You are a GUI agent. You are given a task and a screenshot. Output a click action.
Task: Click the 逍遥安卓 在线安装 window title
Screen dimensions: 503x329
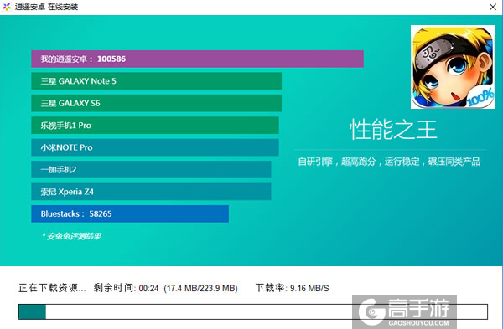pos(46,7)
